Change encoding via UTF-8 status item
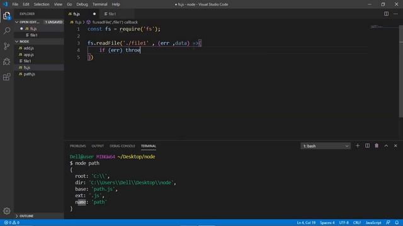This screenshot has width=403, height=226. coord(344,223)
